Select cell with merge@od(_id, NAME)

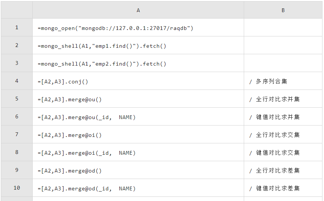138,188
